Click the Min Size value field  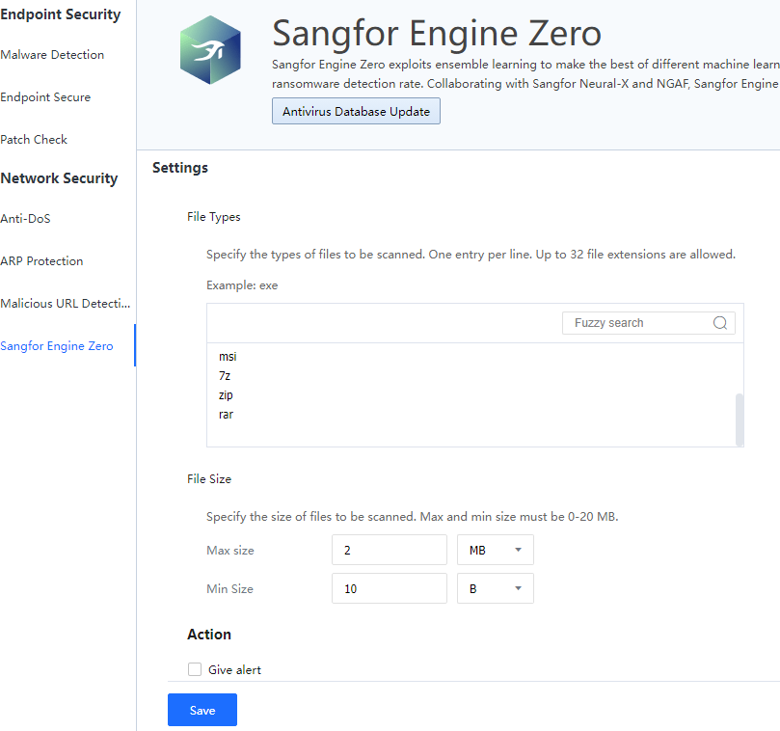click(389, 588)
